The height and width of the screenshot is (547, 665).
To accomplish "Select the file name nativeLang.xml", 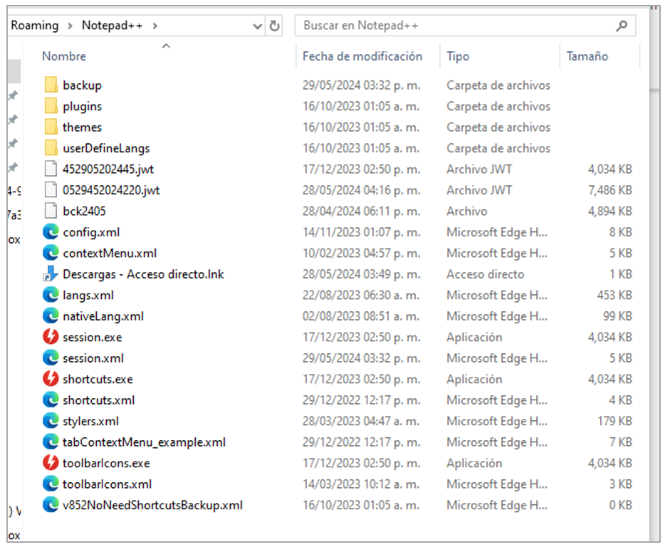I will [x=103, y=316].
